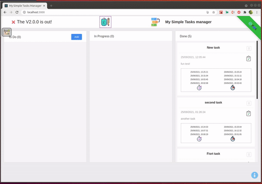Screen dimensions: 262x184
Task: Click the red blocked-circle extension icon
Action: (239, 12)
